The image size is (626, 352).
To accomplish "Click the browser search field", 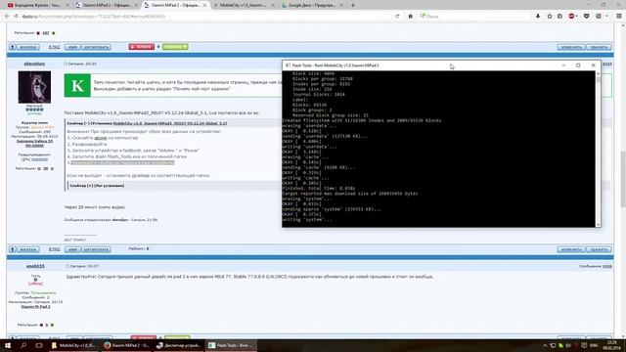I will tap(473, 17).
